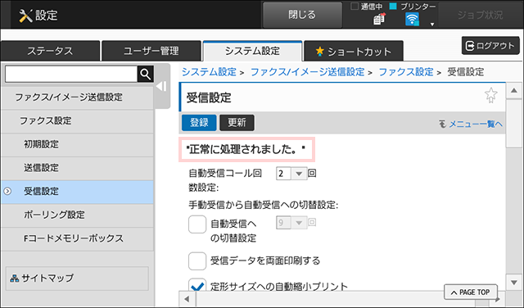Uncheck 定形サイズへの自動縮小プリント checkbox
The image size is (524, 308).
197,285
